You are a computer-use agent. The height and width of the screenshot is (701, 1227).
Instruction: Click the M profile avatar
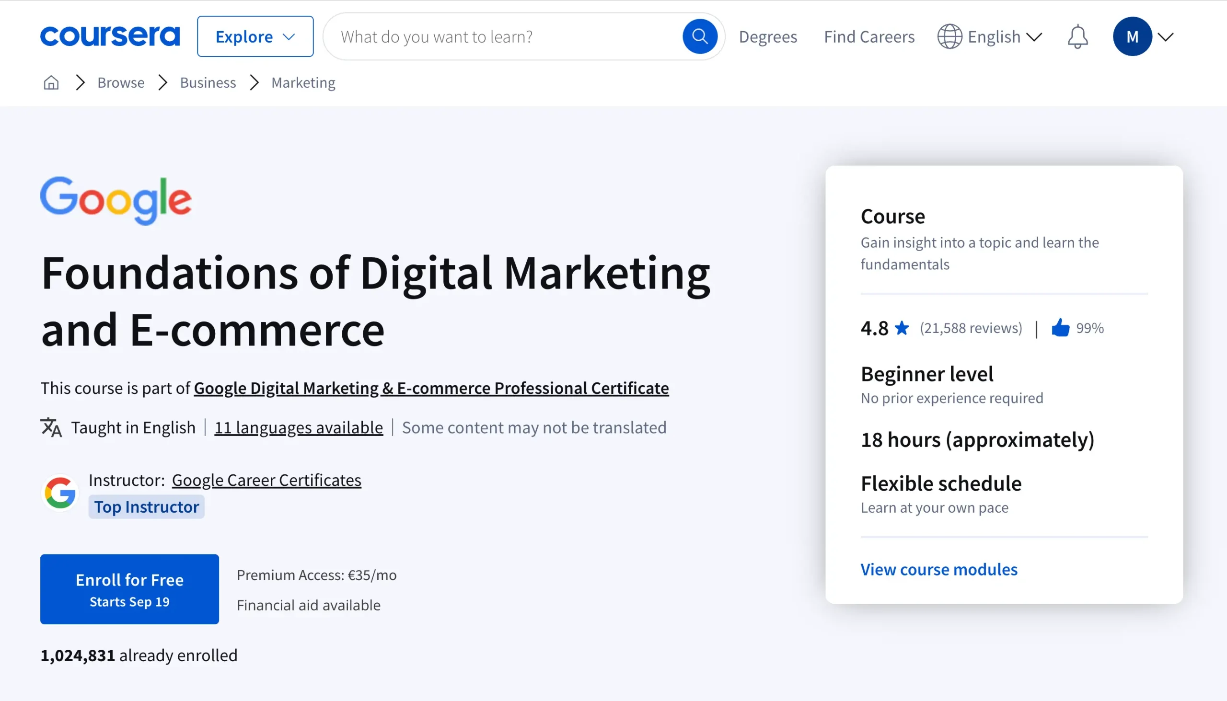tap(1132, 36)
